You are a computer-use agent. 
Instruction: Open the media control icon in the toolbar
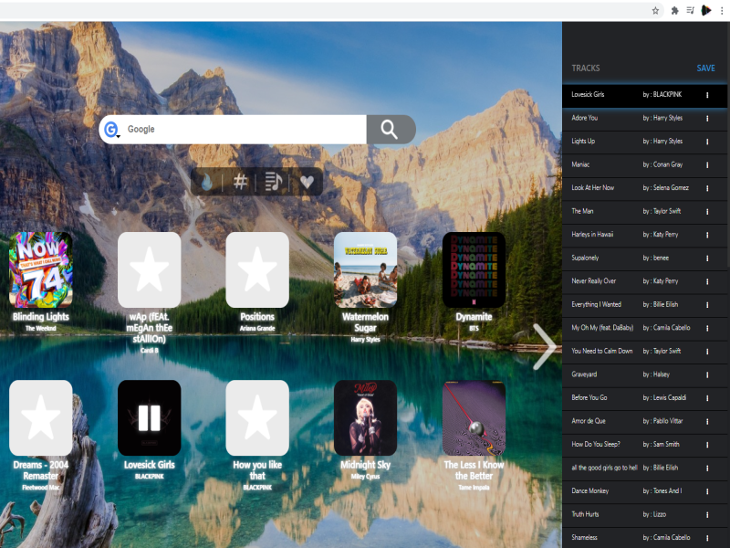coord(690,10)
